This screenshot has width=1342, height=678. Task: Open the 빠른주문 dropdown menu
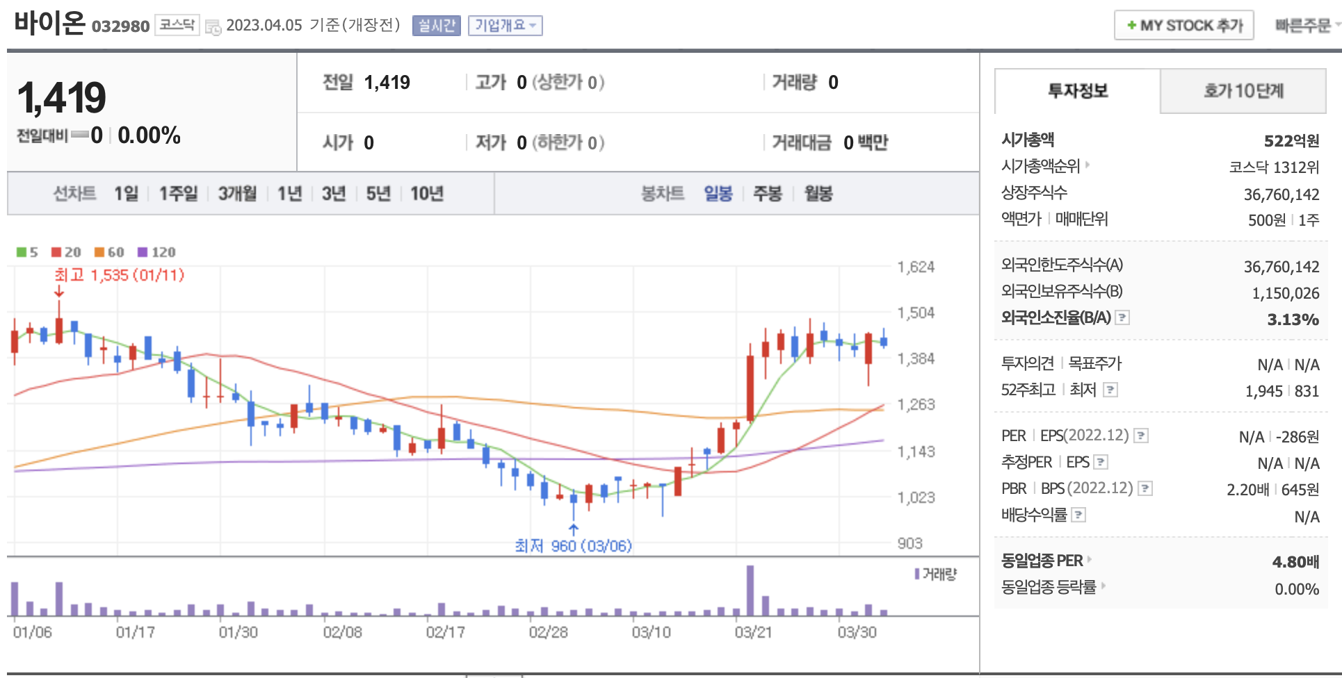point(1307,26)
